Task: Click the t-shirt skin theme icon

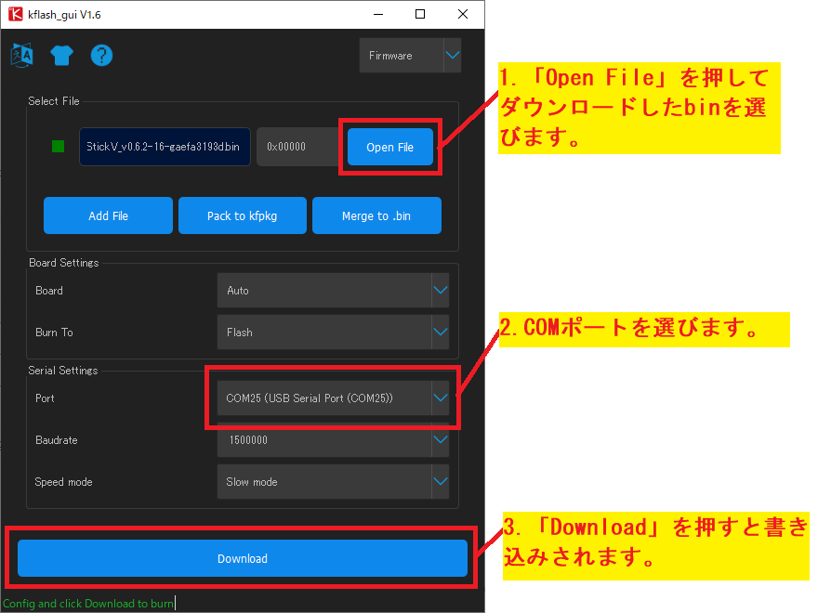Action: [x=61, y=55]
